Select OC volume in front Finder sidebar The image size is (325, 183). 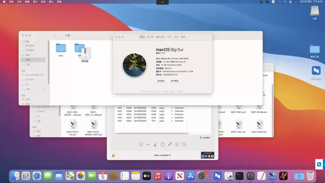pos(27,84)
